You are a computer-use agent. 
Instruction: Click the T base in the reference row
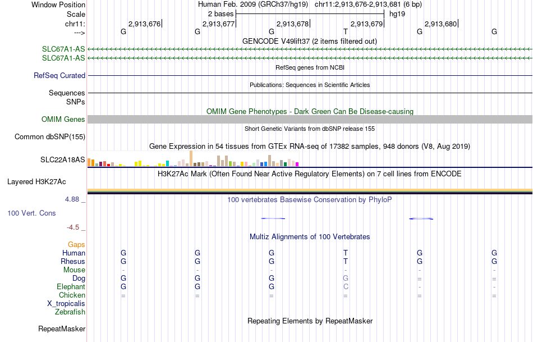pyautogui.click(x=346, y=31)
